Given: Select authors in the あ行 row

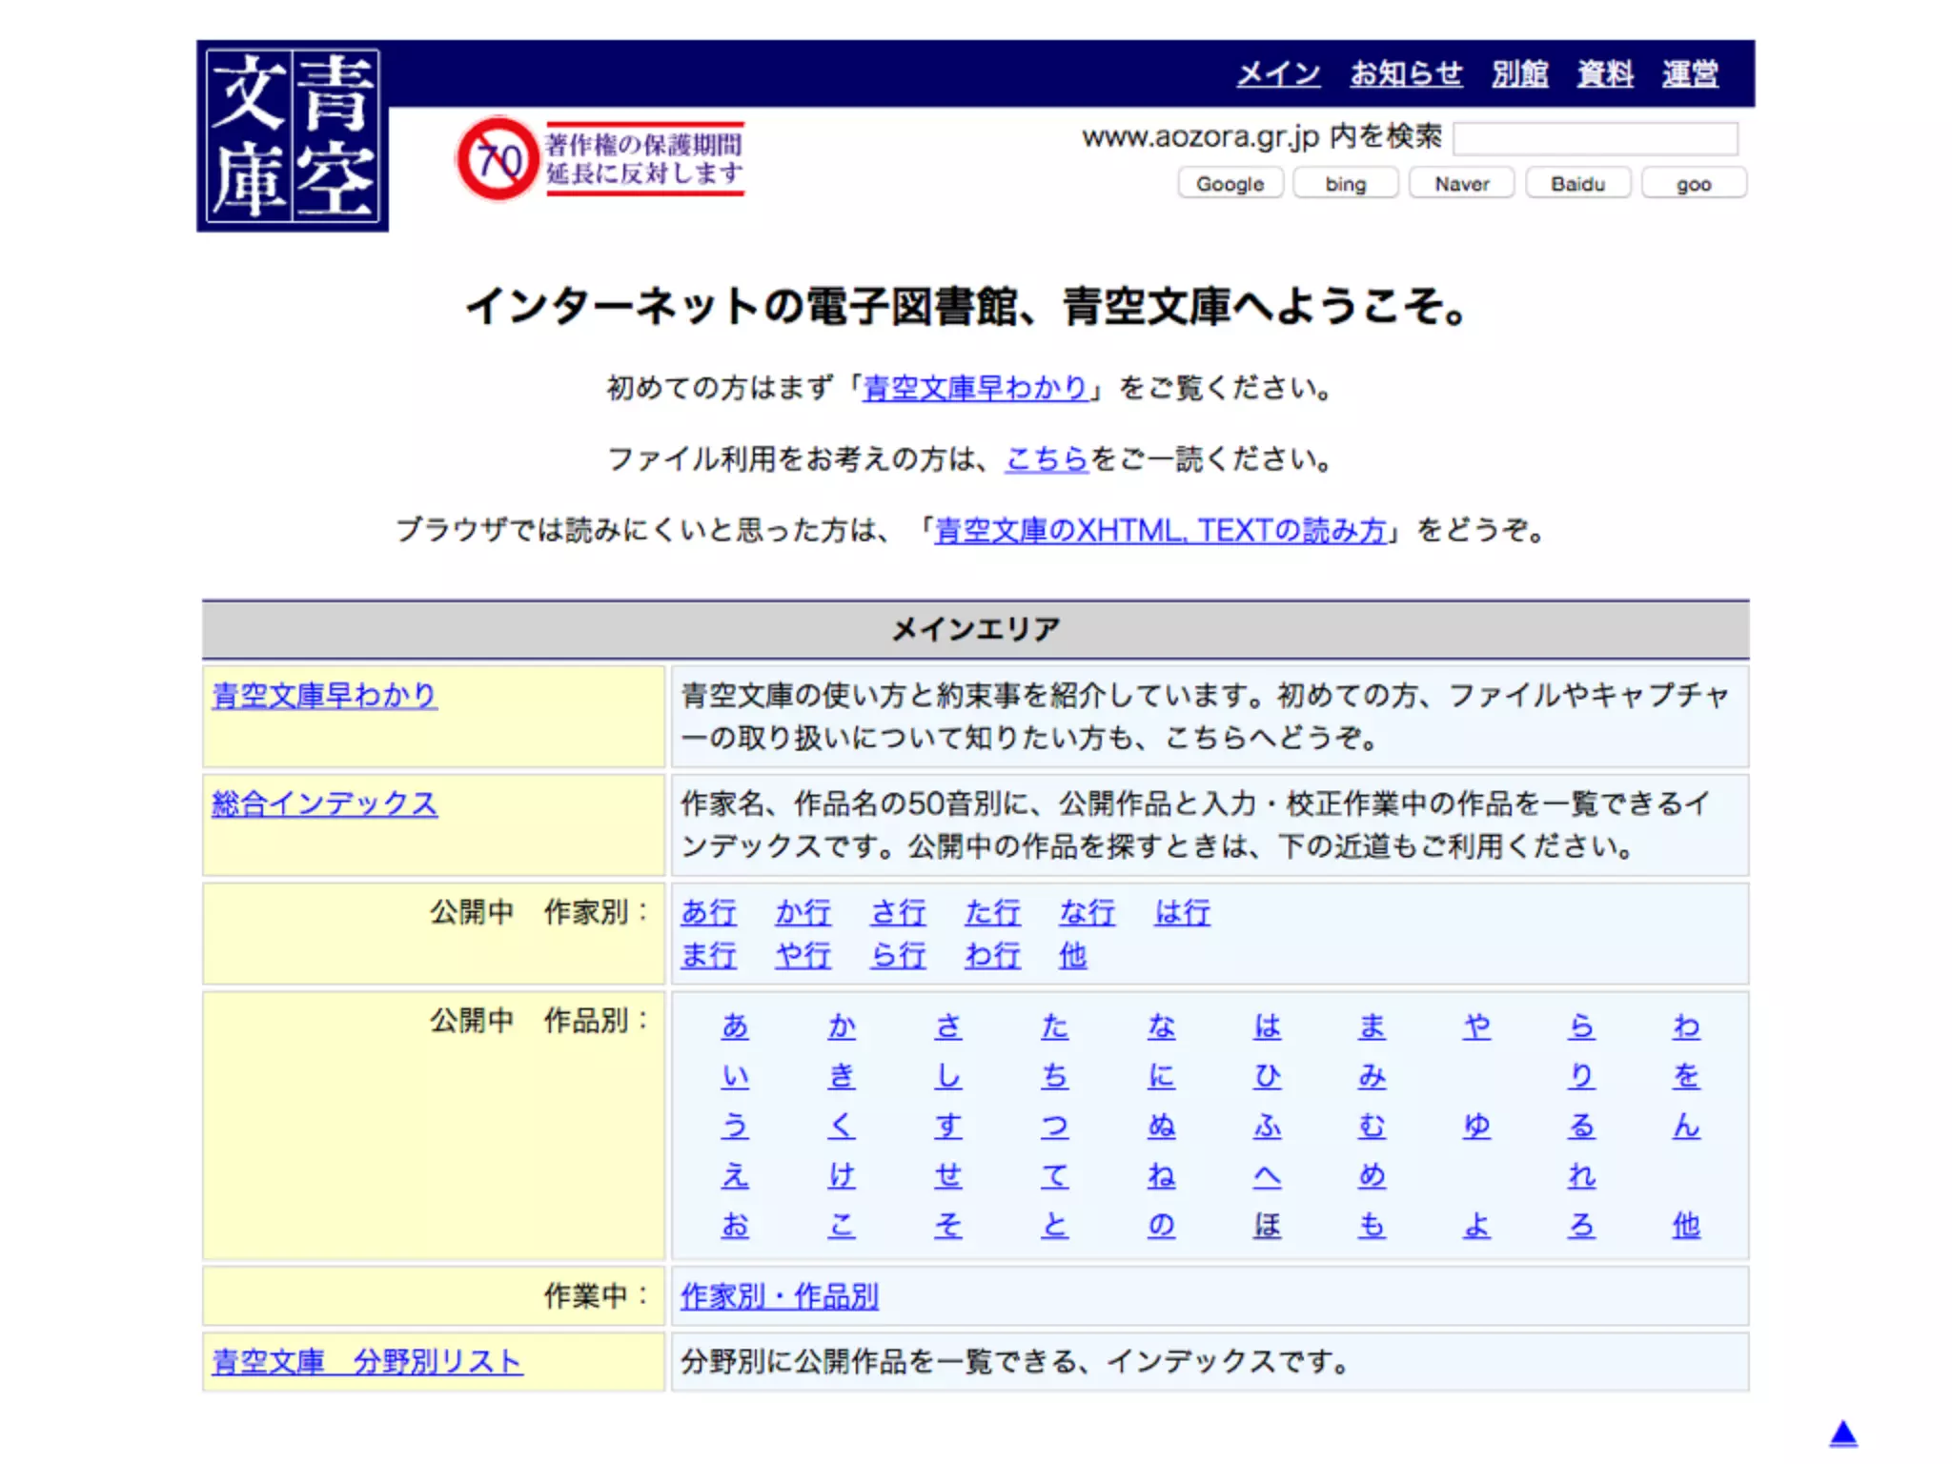Looking at the screenshot, I should coord(708,912).
